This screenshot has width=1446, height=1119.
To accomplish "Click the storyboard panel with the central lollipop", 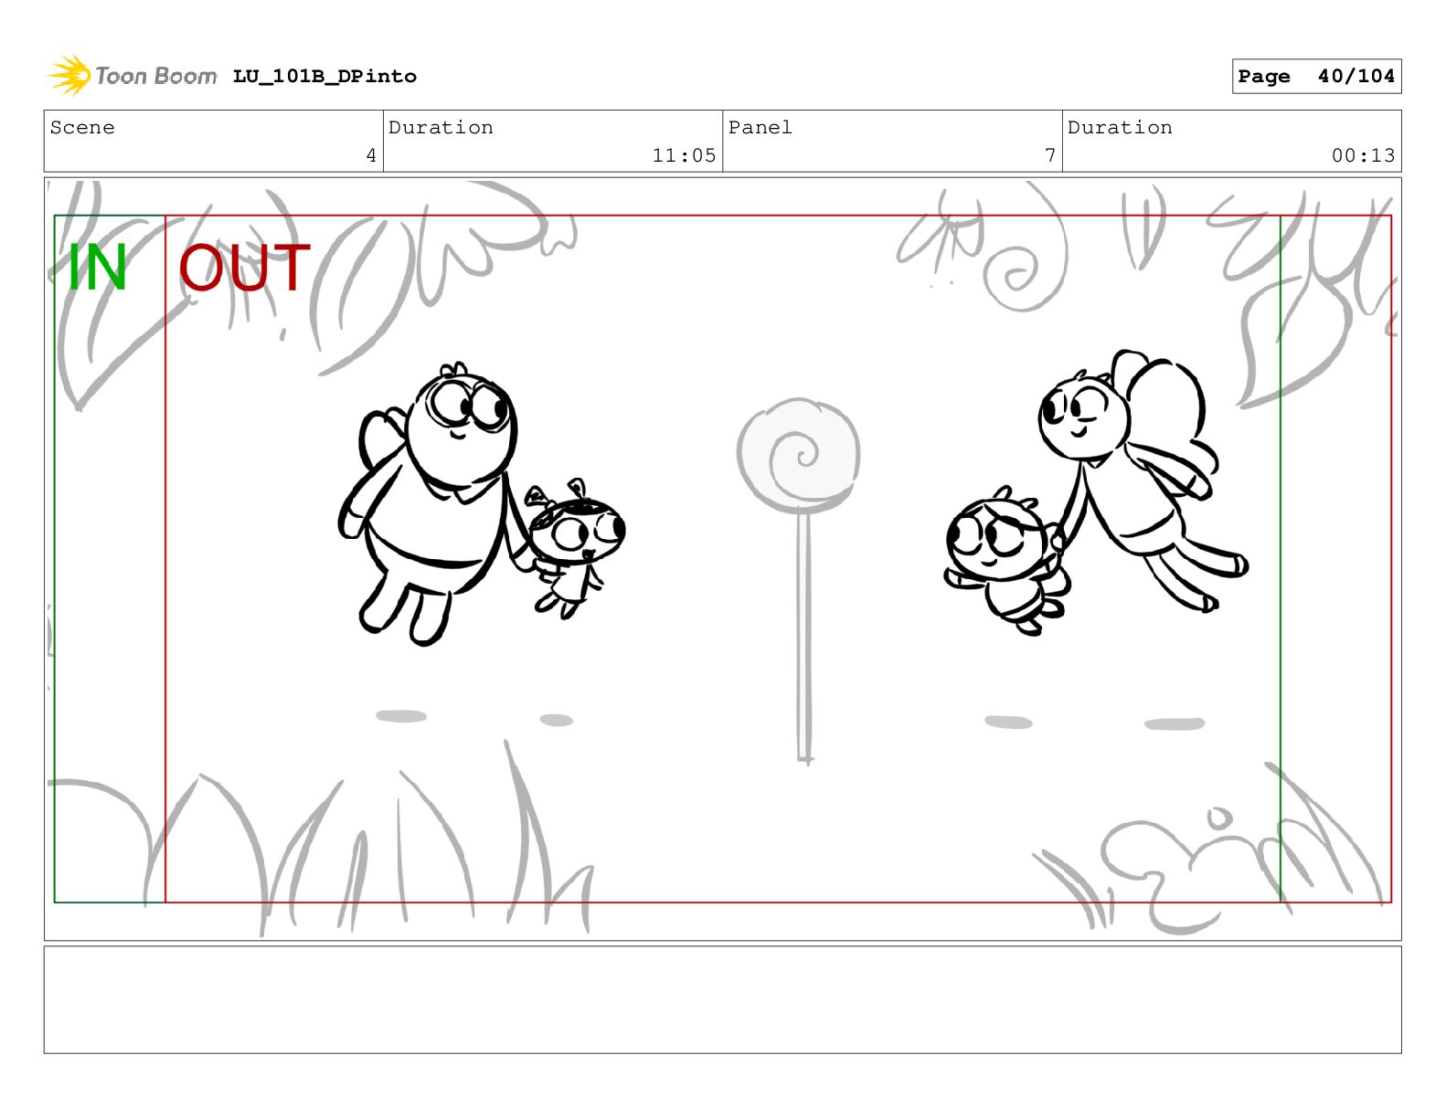I will tap(722, 559).
